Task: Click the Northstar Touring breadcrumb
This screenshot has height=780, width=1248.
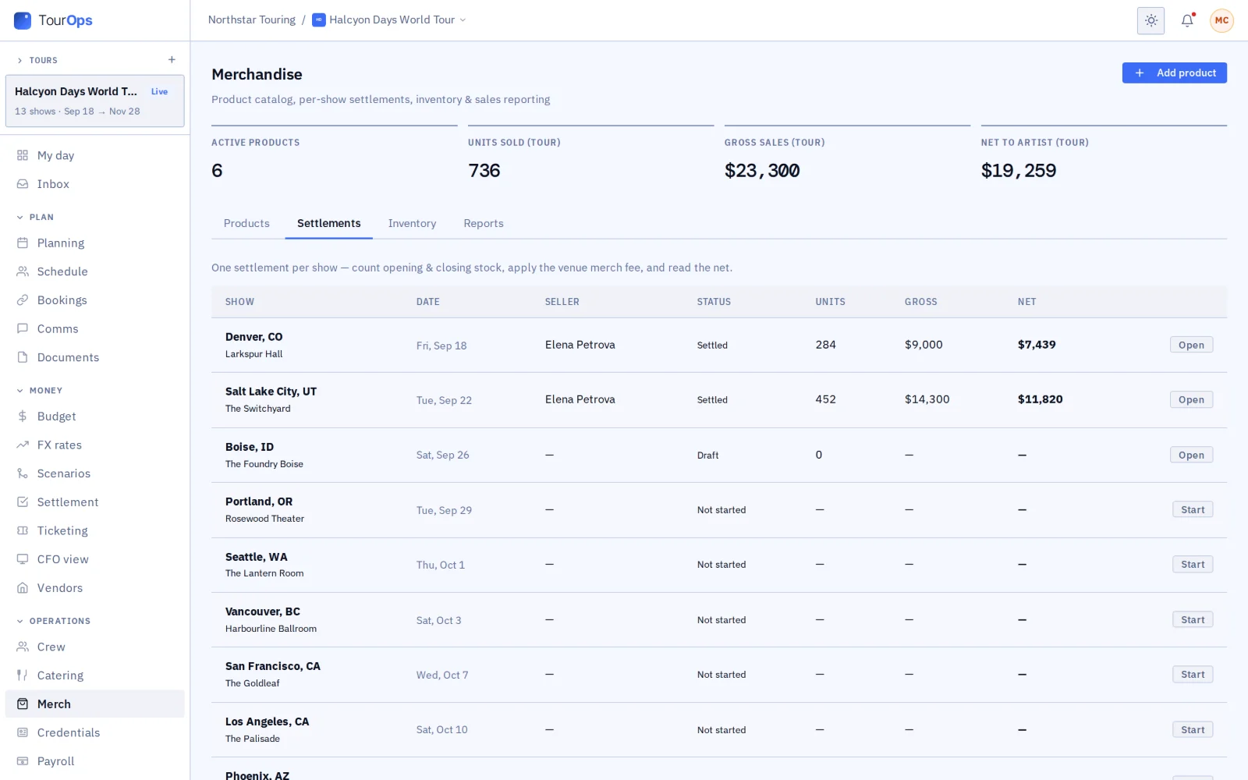Action: [x=251, y=20]
